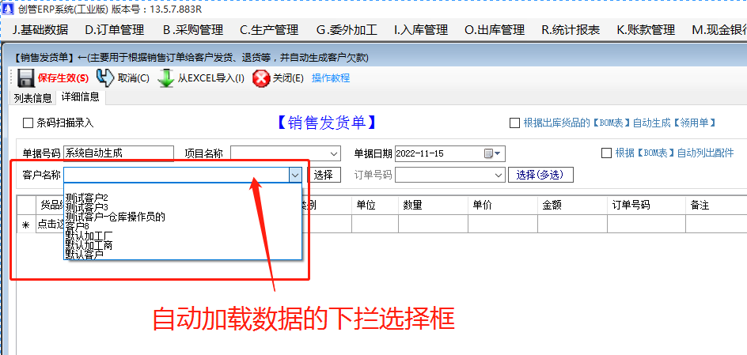This screenshot has height=355, width=747.
Task: Select 测试客户2 from customer list
Action: coord(183,197)
